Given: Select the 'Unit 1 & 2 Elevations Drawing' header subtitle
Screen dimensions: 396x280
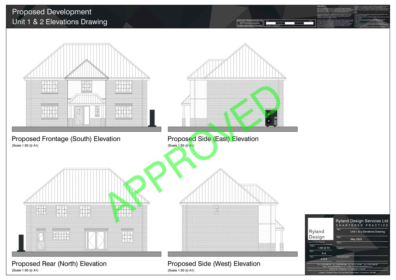Looking at the screenshot, I should point(60,22).
